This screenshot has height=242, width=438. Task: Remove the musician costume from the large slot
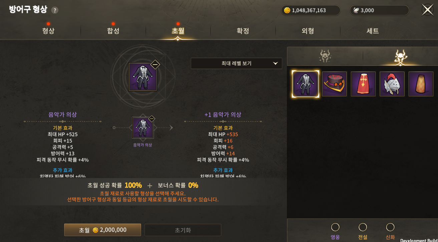[155, 65]
